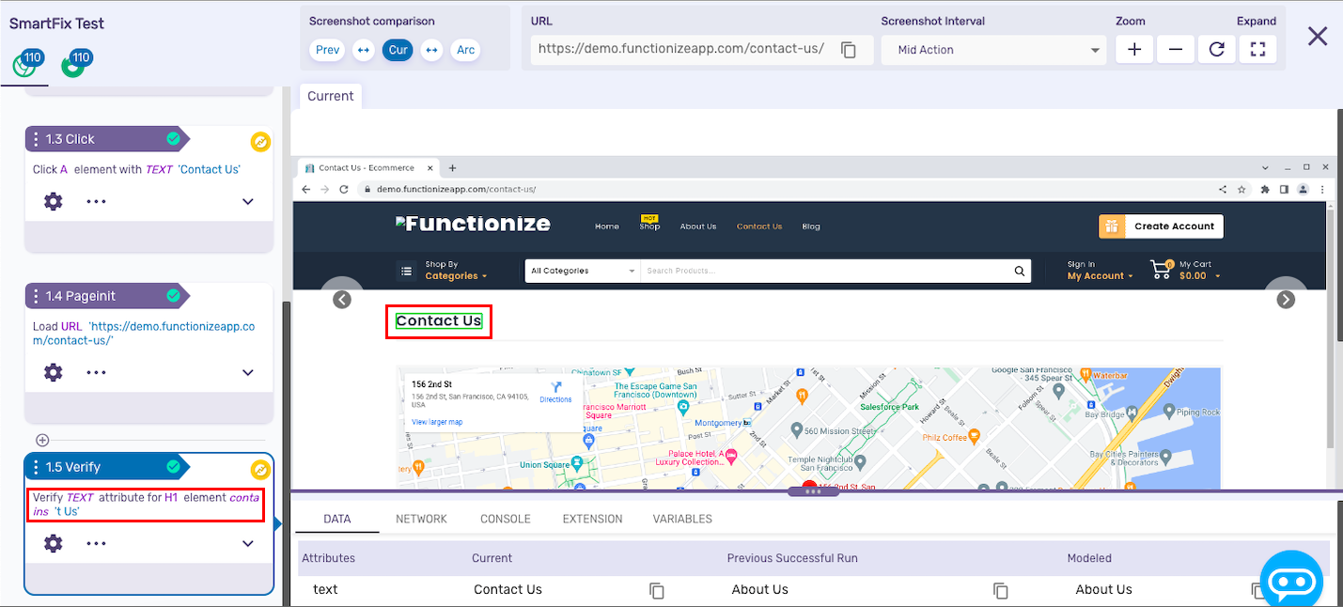The image size is (1343, 607).
Task: Zoom in with the plus button
Action: [x=1134, y=50]
